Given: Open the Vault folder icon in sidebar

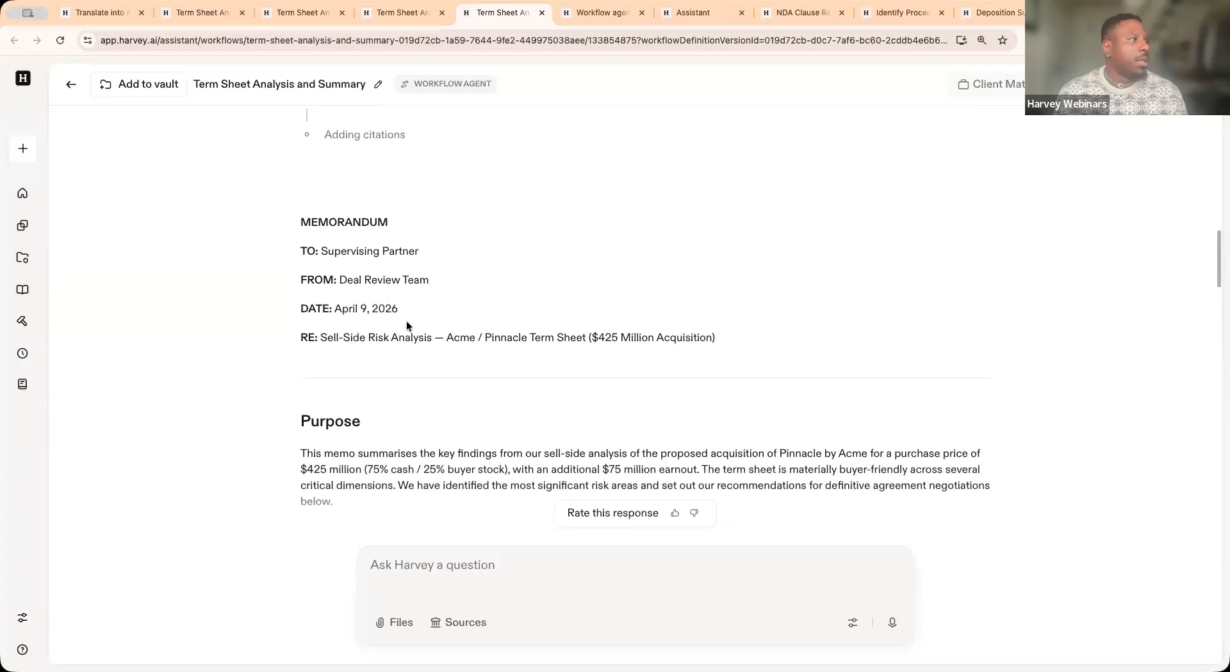Looking at the screenshot, I should (23, 258).
